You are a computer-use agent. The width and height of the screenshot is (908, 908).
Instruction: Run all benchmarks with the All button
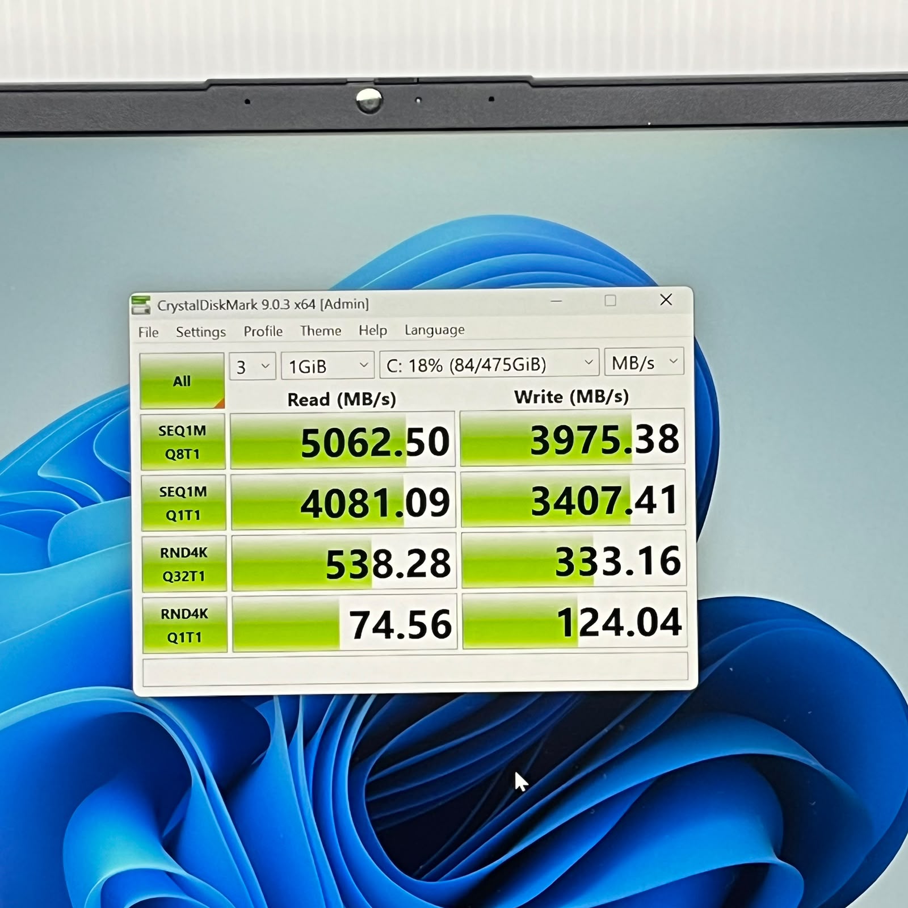(x=182, y=381)
